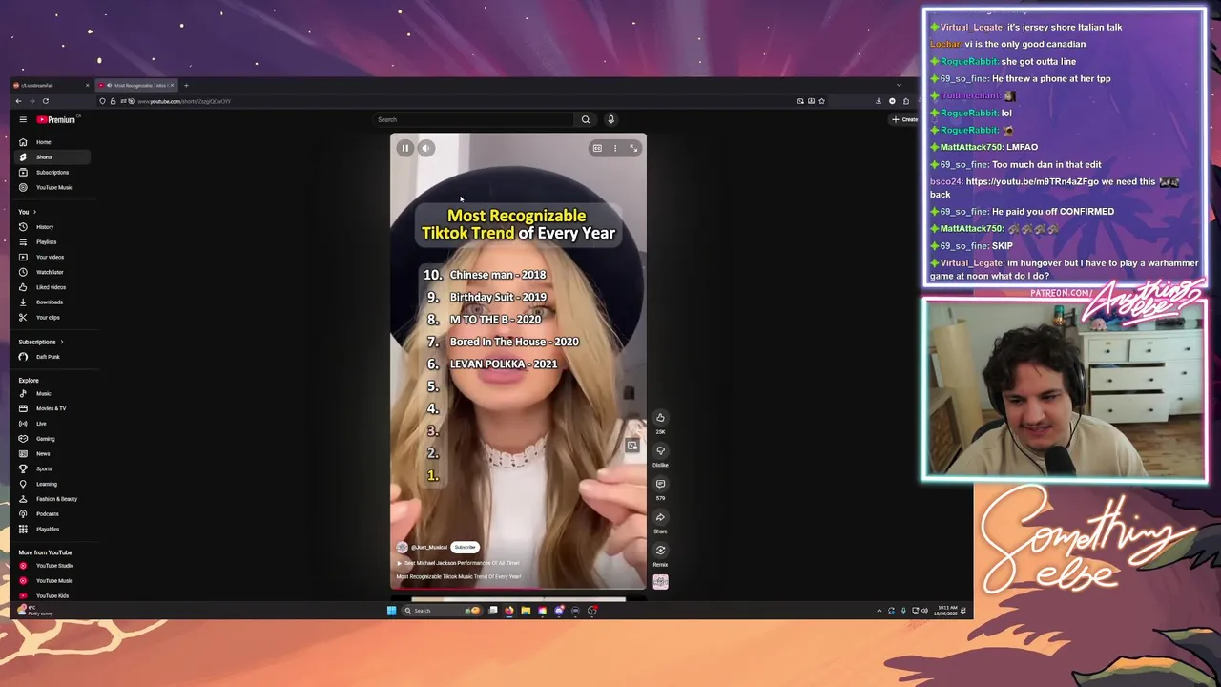This screenshot has width=1221, height=687.
Task: Open the @Just_Musical channel avatar
Action: (402, 547)
